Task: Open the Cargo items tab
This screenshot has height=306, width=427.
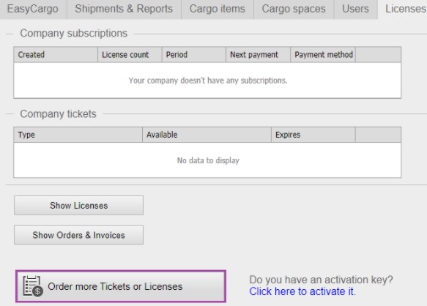Action: [x=218, y=10]
